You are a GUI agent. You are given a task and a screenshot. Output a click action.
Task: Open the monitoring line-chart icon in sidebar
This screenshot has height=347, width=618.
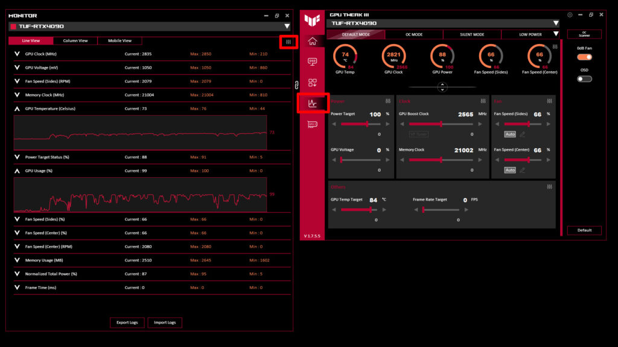point(313,104)
